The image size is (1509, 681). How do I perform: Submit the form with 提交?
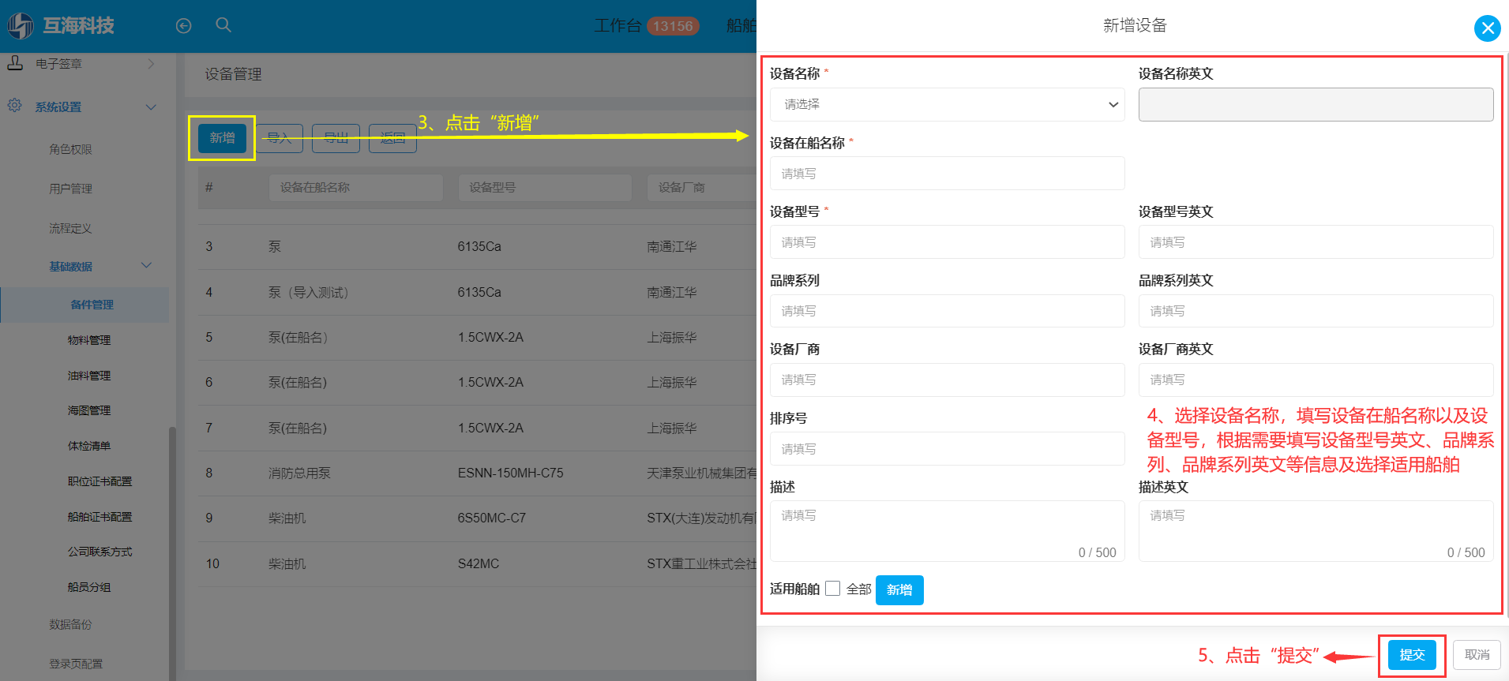[1412, 655]
